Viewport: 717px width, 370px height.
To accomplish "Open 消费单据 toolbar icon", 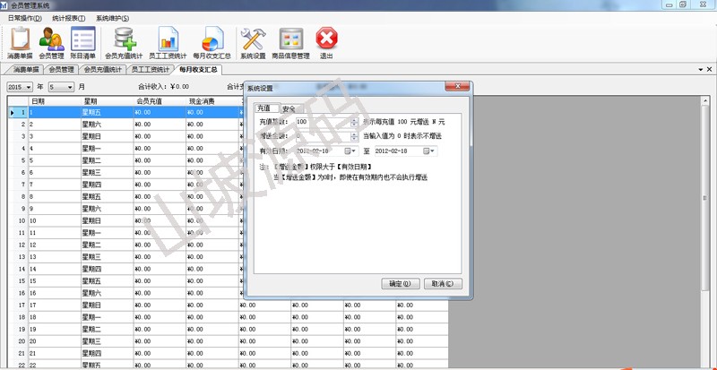I will point(20,41).
